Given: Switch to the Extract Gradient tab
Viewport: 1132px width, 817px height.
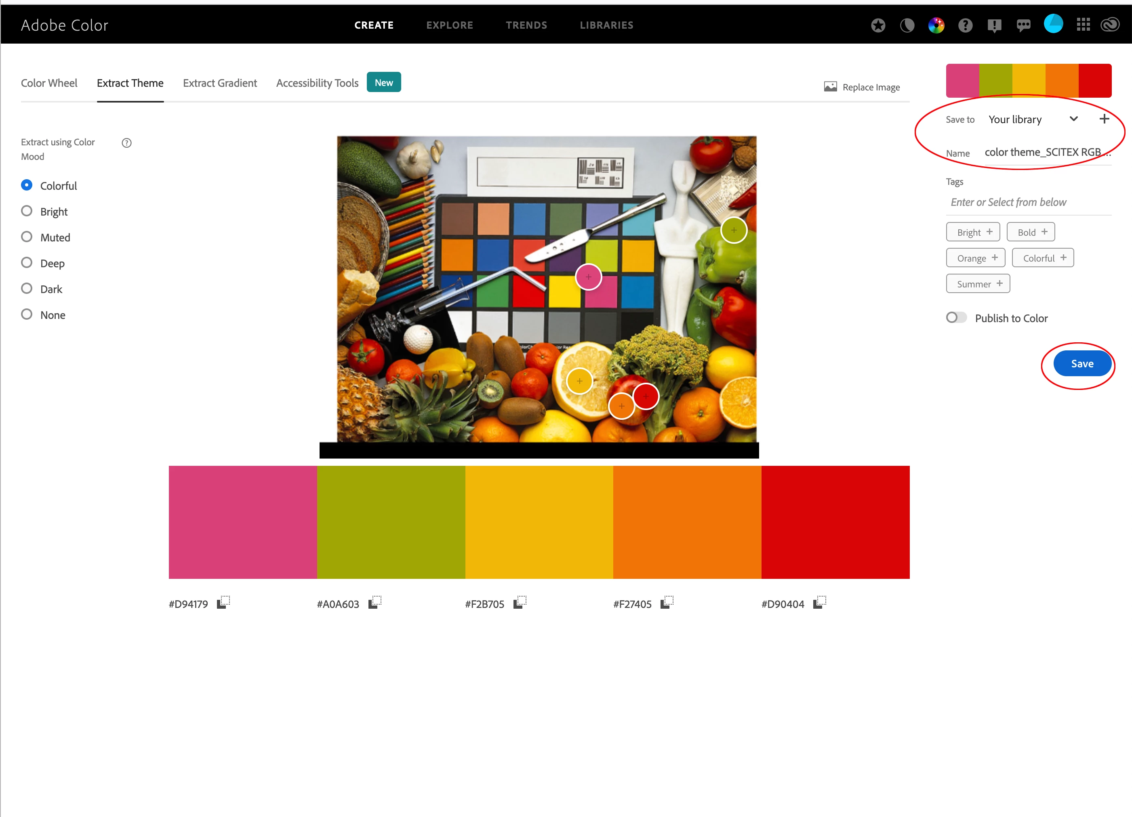Looking at the screenshot, I should (220, 83).
